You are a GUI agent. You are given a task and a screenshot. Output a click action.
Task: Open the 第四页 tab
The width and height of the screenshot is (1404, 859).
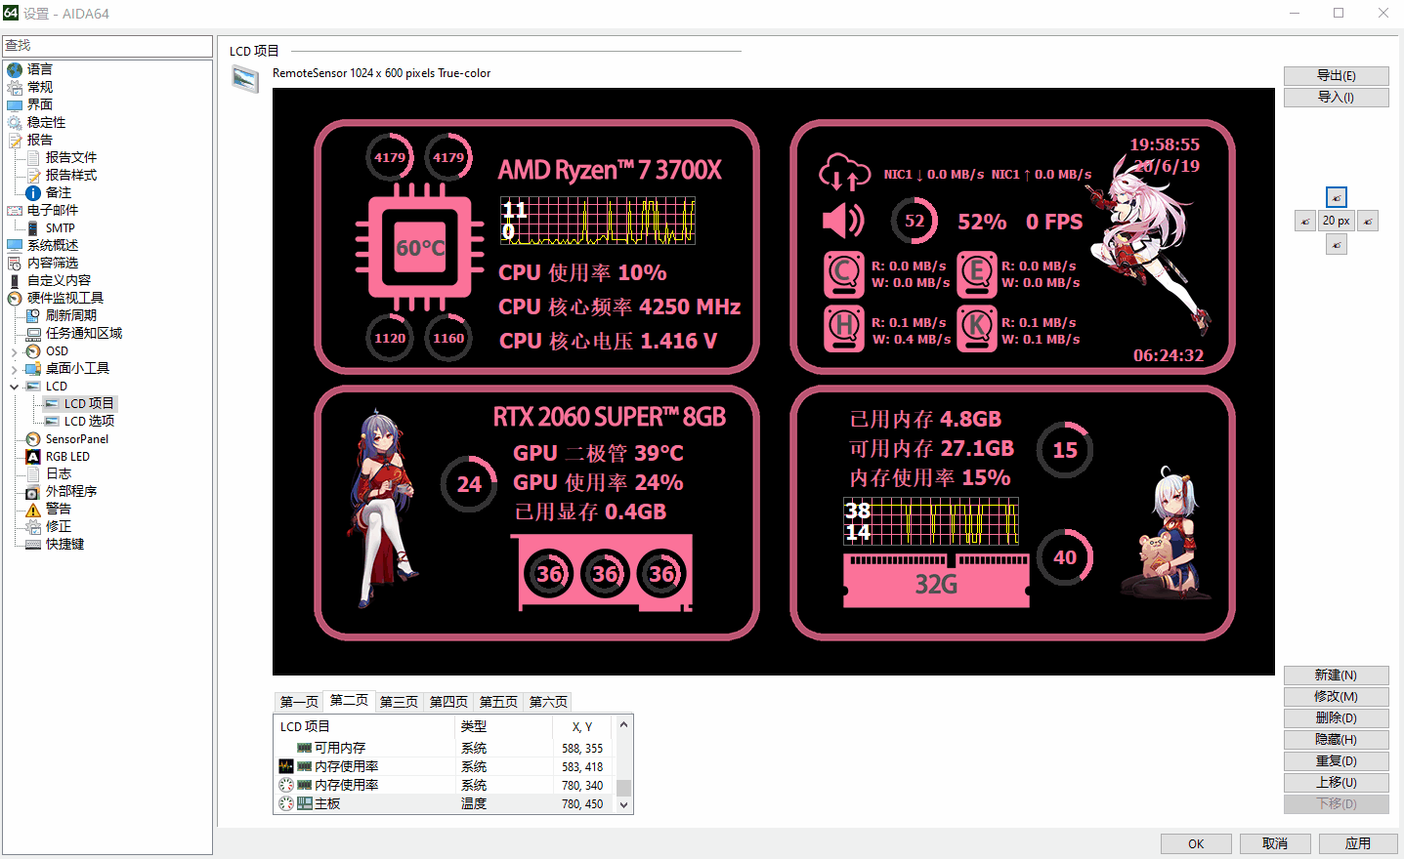[448, 702]
